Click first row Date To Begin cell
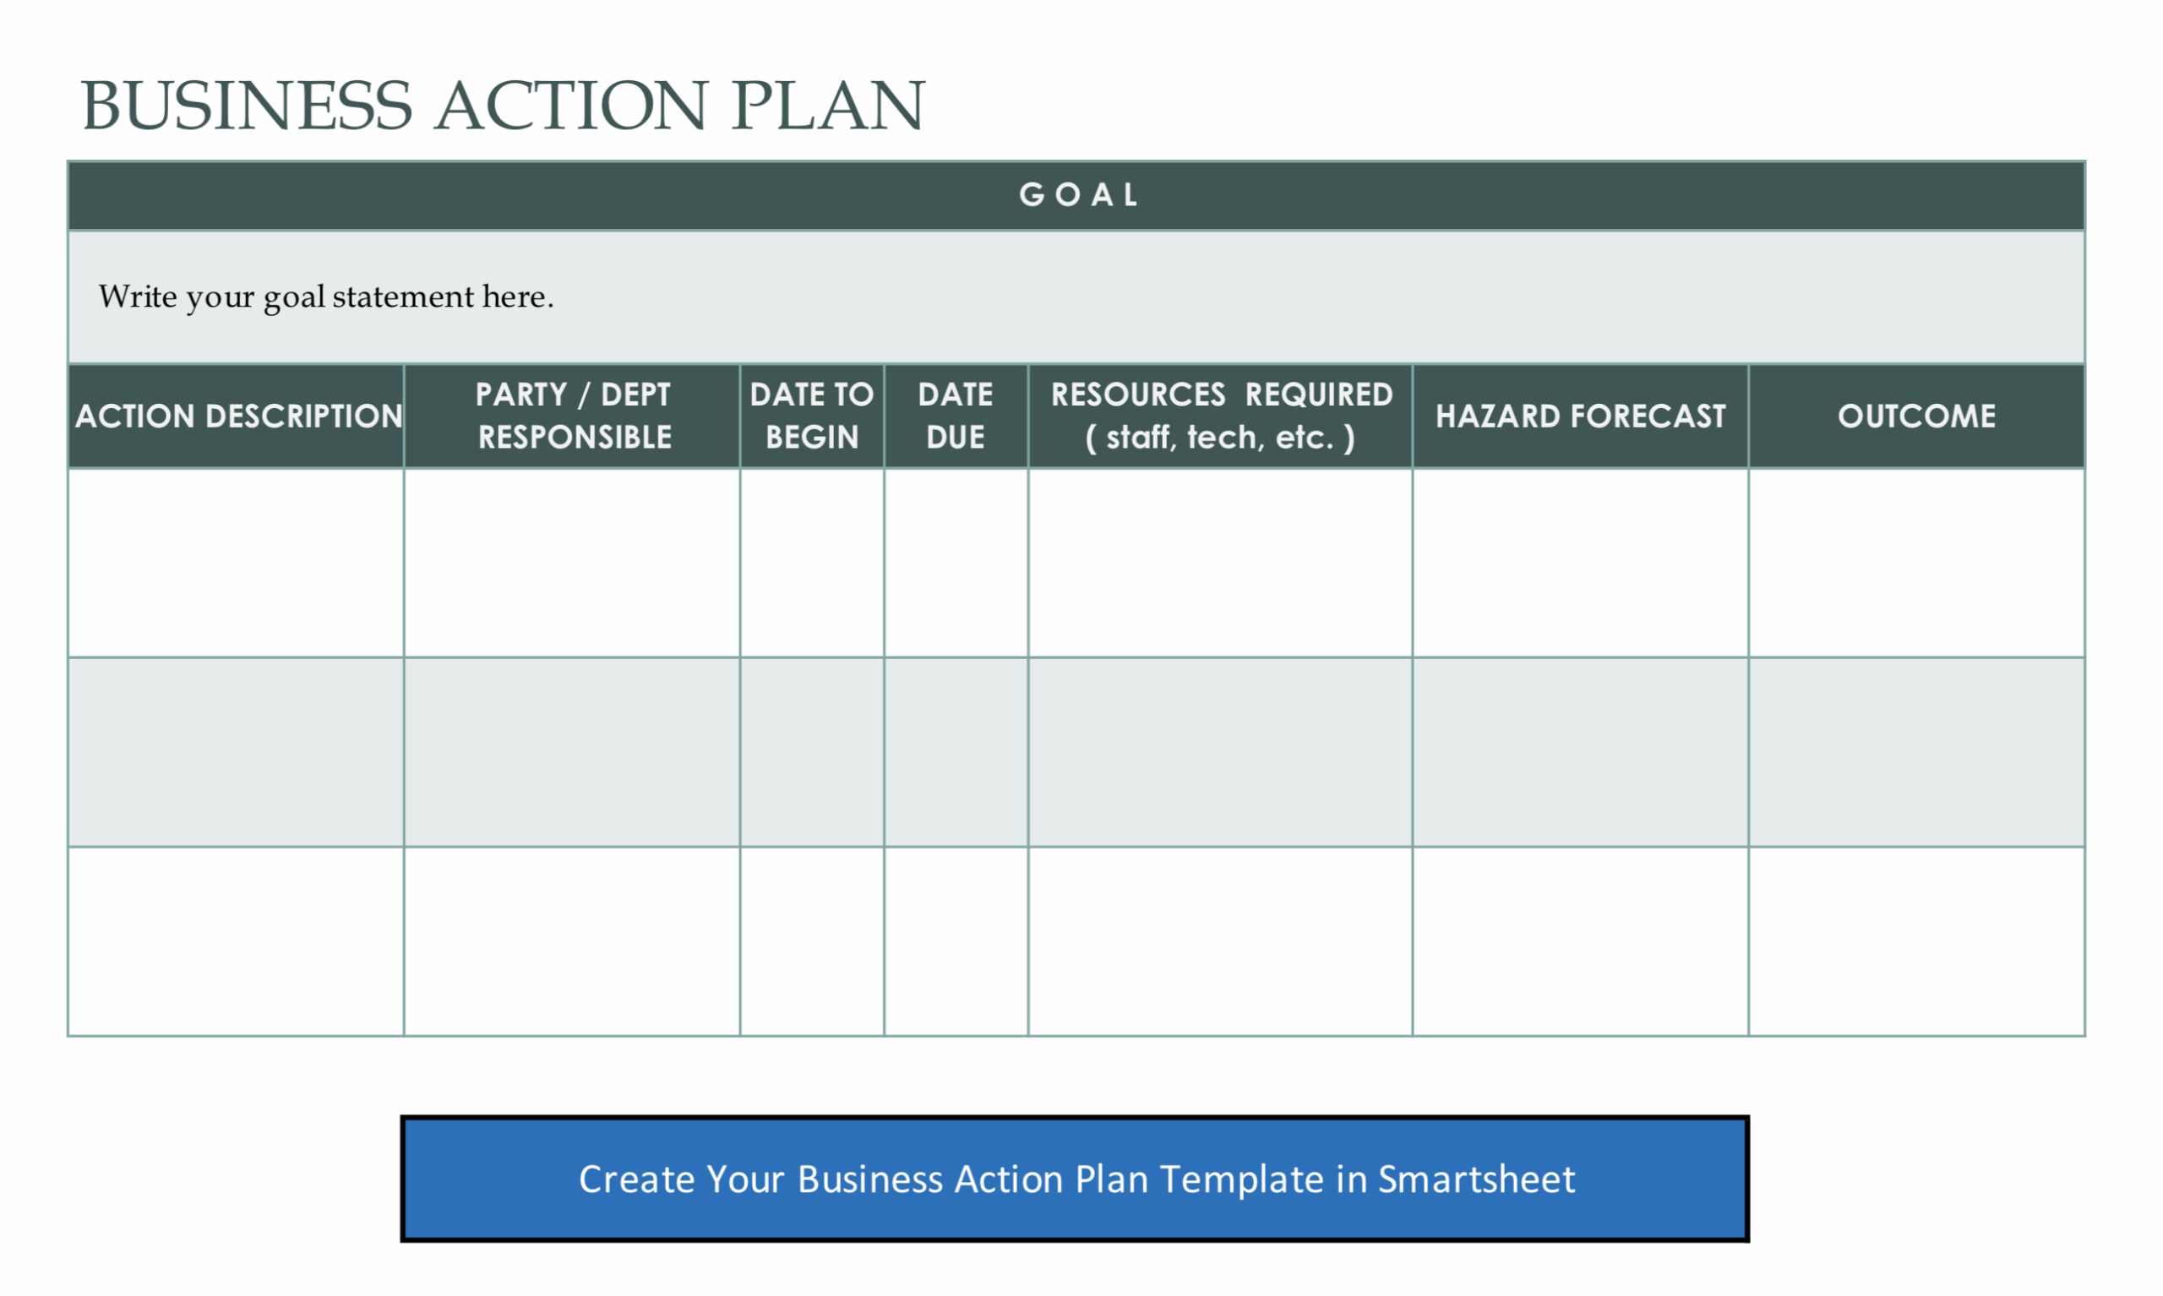This screenshot has width=2163, height=1296. [812, 564]
